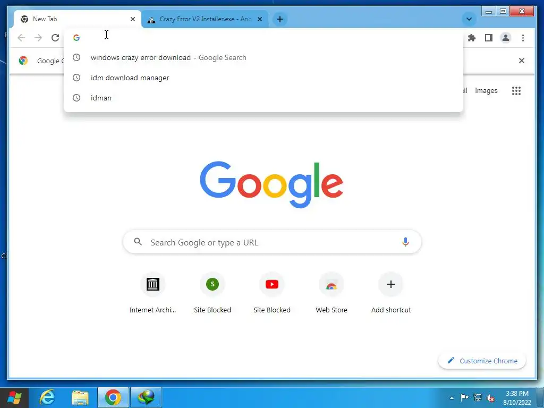Image resolution: width=544 pixels, height=408 pixels.
Task: Click the Google logo
Action: (271, 184)
